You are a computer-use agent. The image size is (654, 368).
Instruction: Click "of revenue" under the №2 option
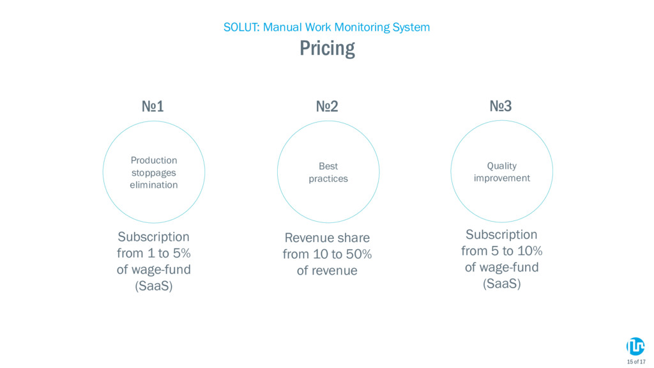(x=327, y=270)
